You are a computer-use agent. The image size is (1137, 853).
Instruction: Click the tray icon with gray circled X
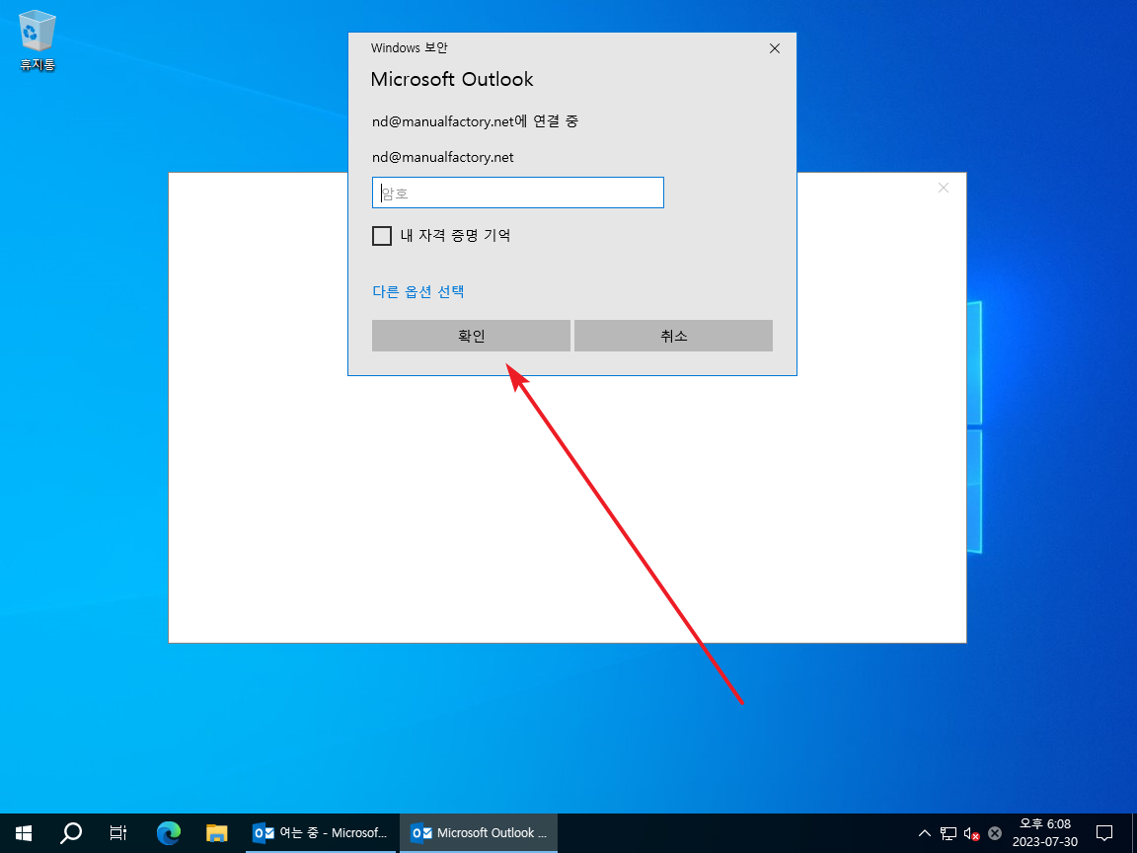pyautogui.click(x=995, y=832)
